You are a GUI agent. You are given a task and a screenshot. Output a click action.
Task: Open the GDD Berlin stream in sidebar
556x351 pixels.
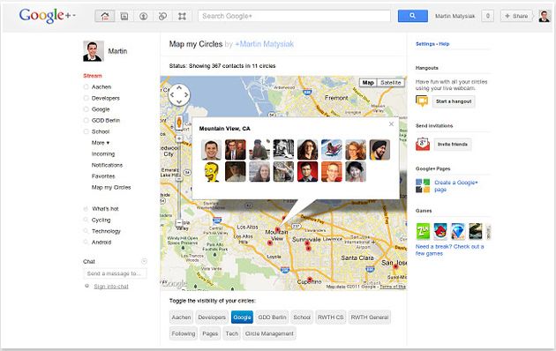click(x=106, y=121)
